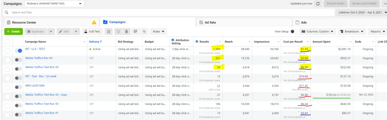The width and height of the screenshot is (387, 120).
Task: Turn off the MT - LLA - TEST campaign switch
Action: click(18, 50)
